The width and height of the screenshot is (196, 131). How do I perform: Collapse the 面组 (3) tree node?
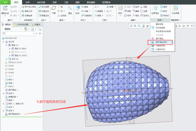[x=6, y=45]
